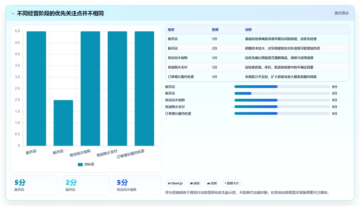Click the 4.5 y-axis label
This screenshot has height=206, width=360.
tap(17, 43)
